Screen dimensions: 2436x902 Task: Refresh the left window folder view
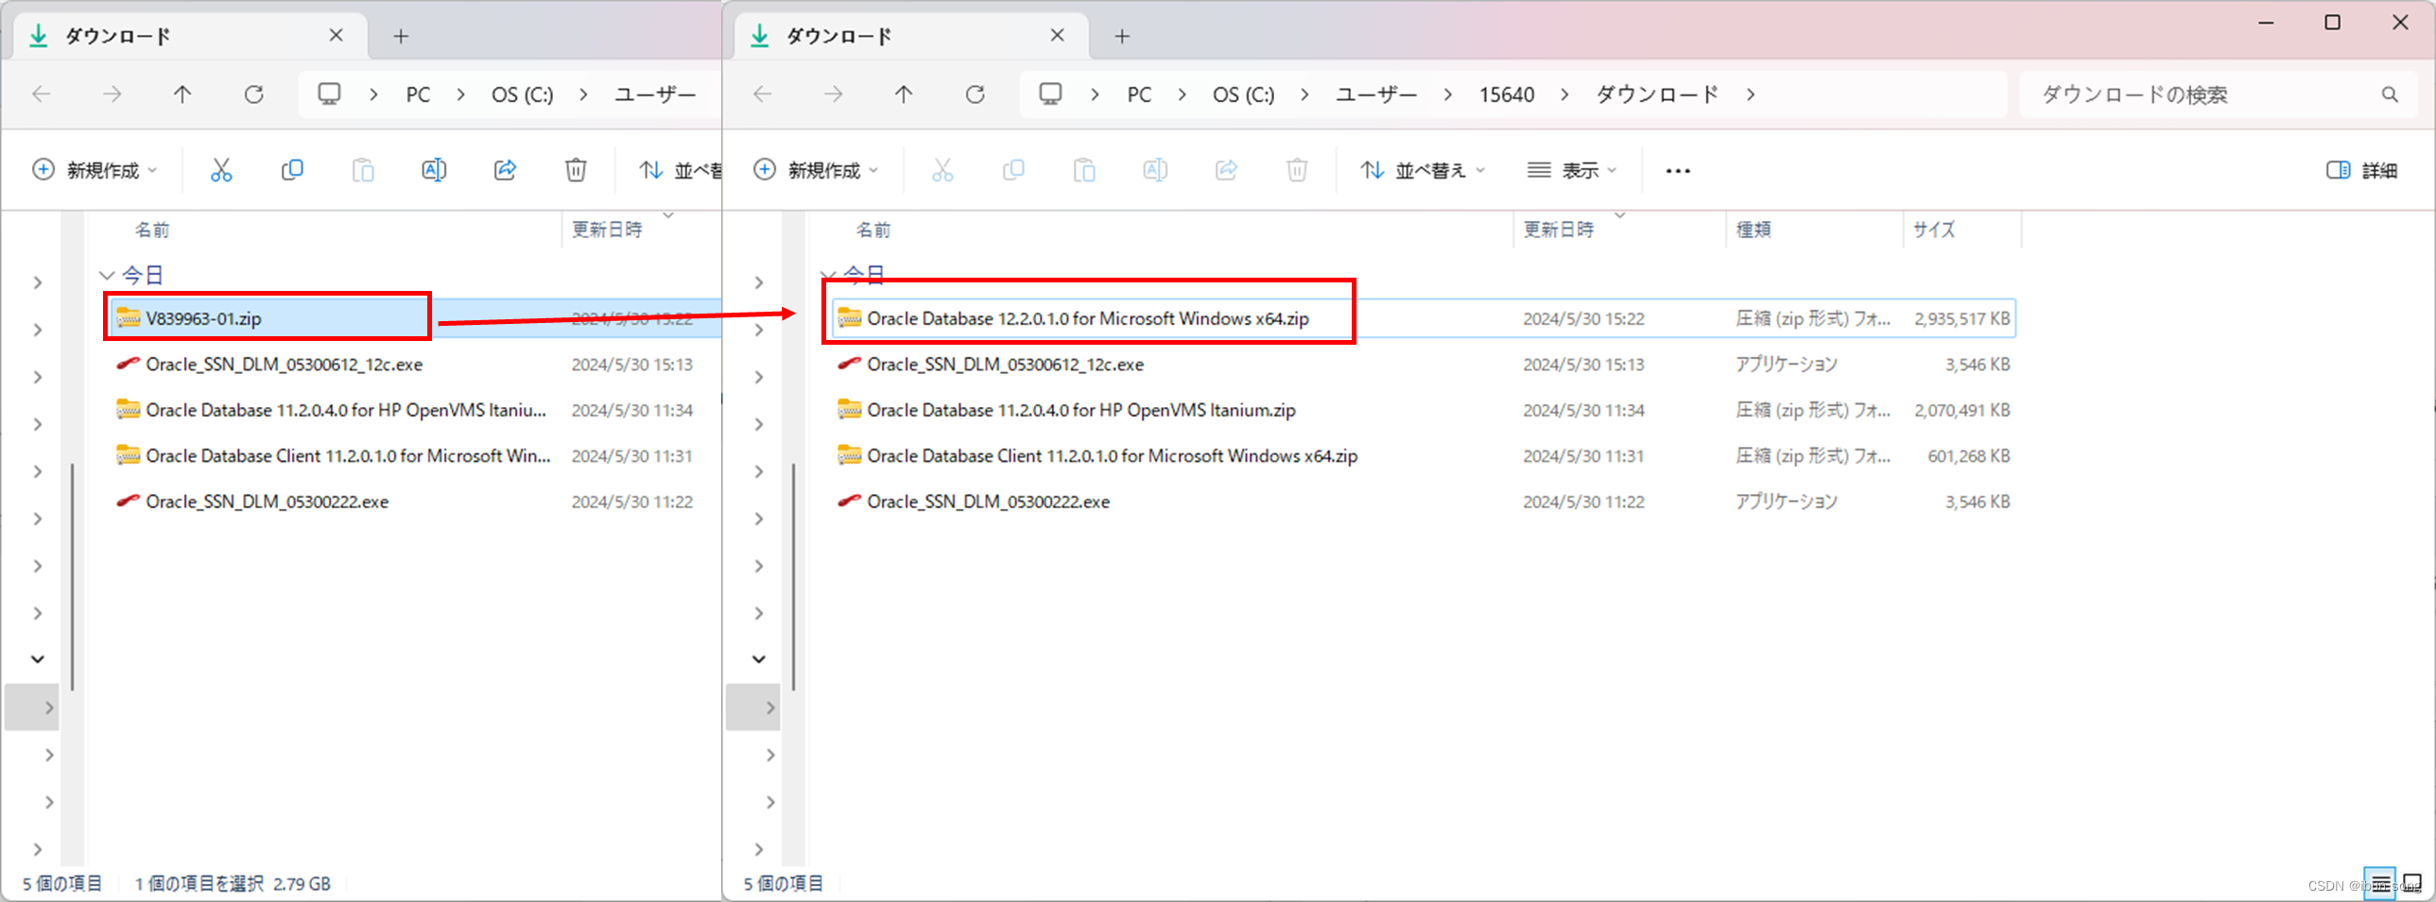pos(253,94)
